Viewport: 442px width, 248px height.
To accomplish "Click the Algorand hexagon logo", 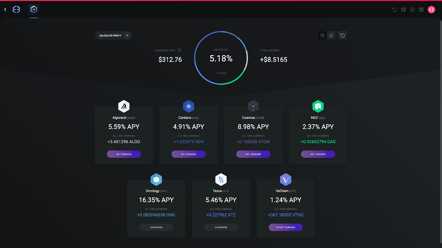I will (x=124, y=106).
